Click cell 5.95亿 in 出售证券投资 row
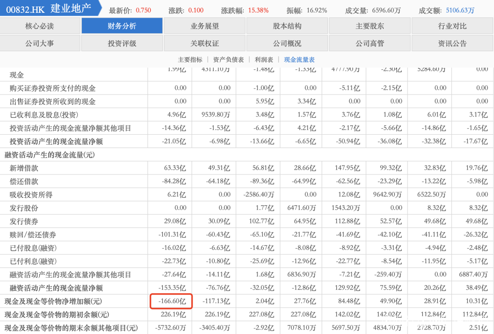494x334 pixels. [x=265, y=101]
